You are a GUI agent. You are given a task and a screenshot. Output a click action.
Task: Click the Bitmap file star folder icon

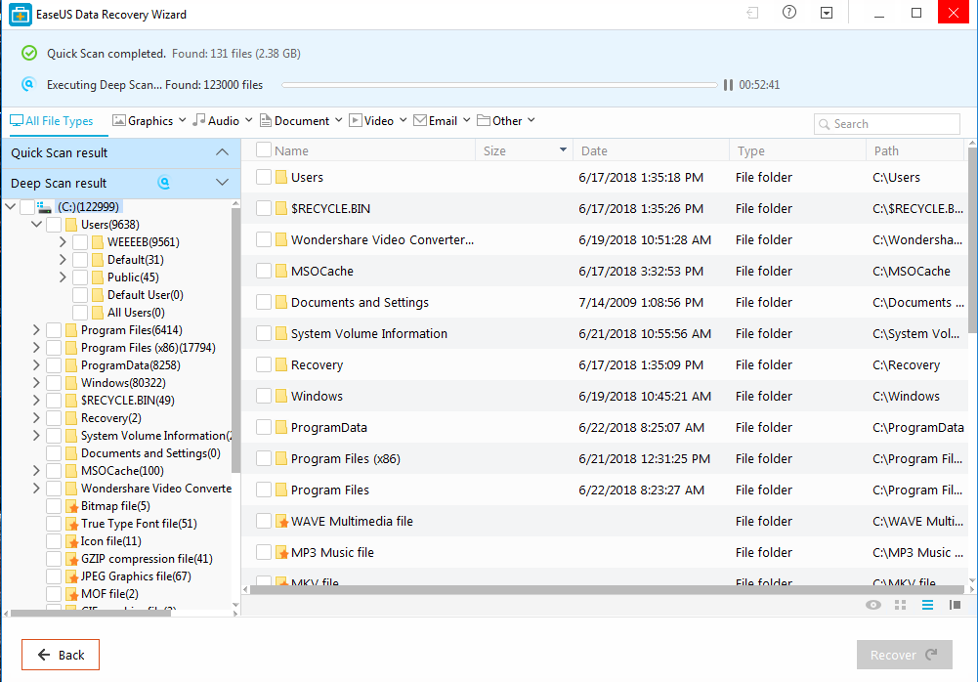click(x=71, y=506)
